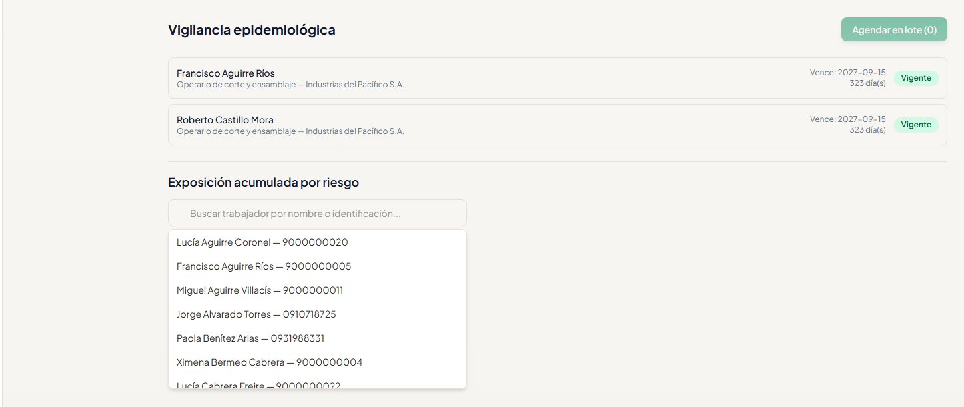Click "323 día(s)" in Roberto Castillo Mora's card
This screenshot has height=407, width=964.
pos(867,130)
